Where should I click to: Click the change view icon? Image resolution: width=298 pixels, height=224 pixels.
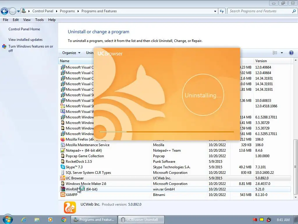275,53
